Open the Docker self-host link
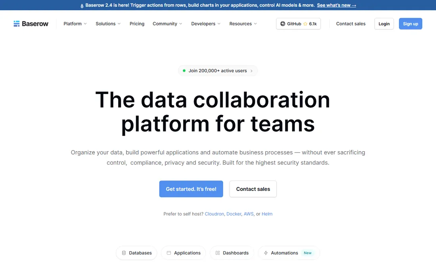436x273 pixels. click(234, 214)
